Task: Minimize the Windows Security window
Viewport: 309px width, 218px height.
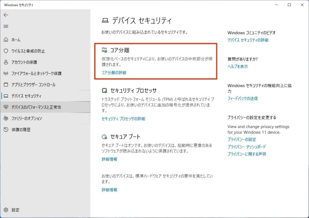Action: (276, 5)
